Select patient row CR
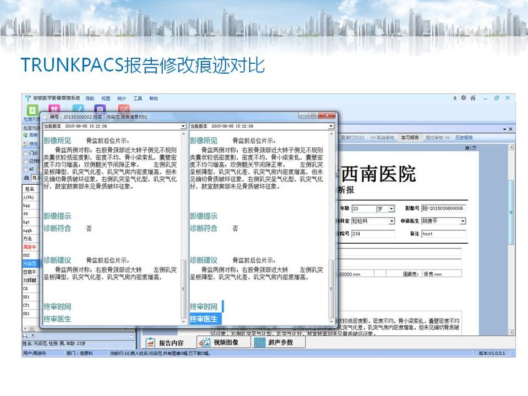Viewport: 528px width, 396px height. click(x=31, y=289)
